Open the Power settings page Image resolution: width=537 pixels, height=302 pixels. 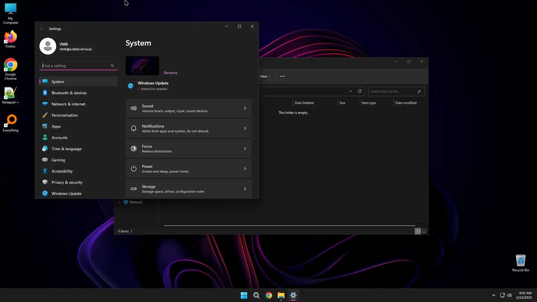tap(189, 169)
